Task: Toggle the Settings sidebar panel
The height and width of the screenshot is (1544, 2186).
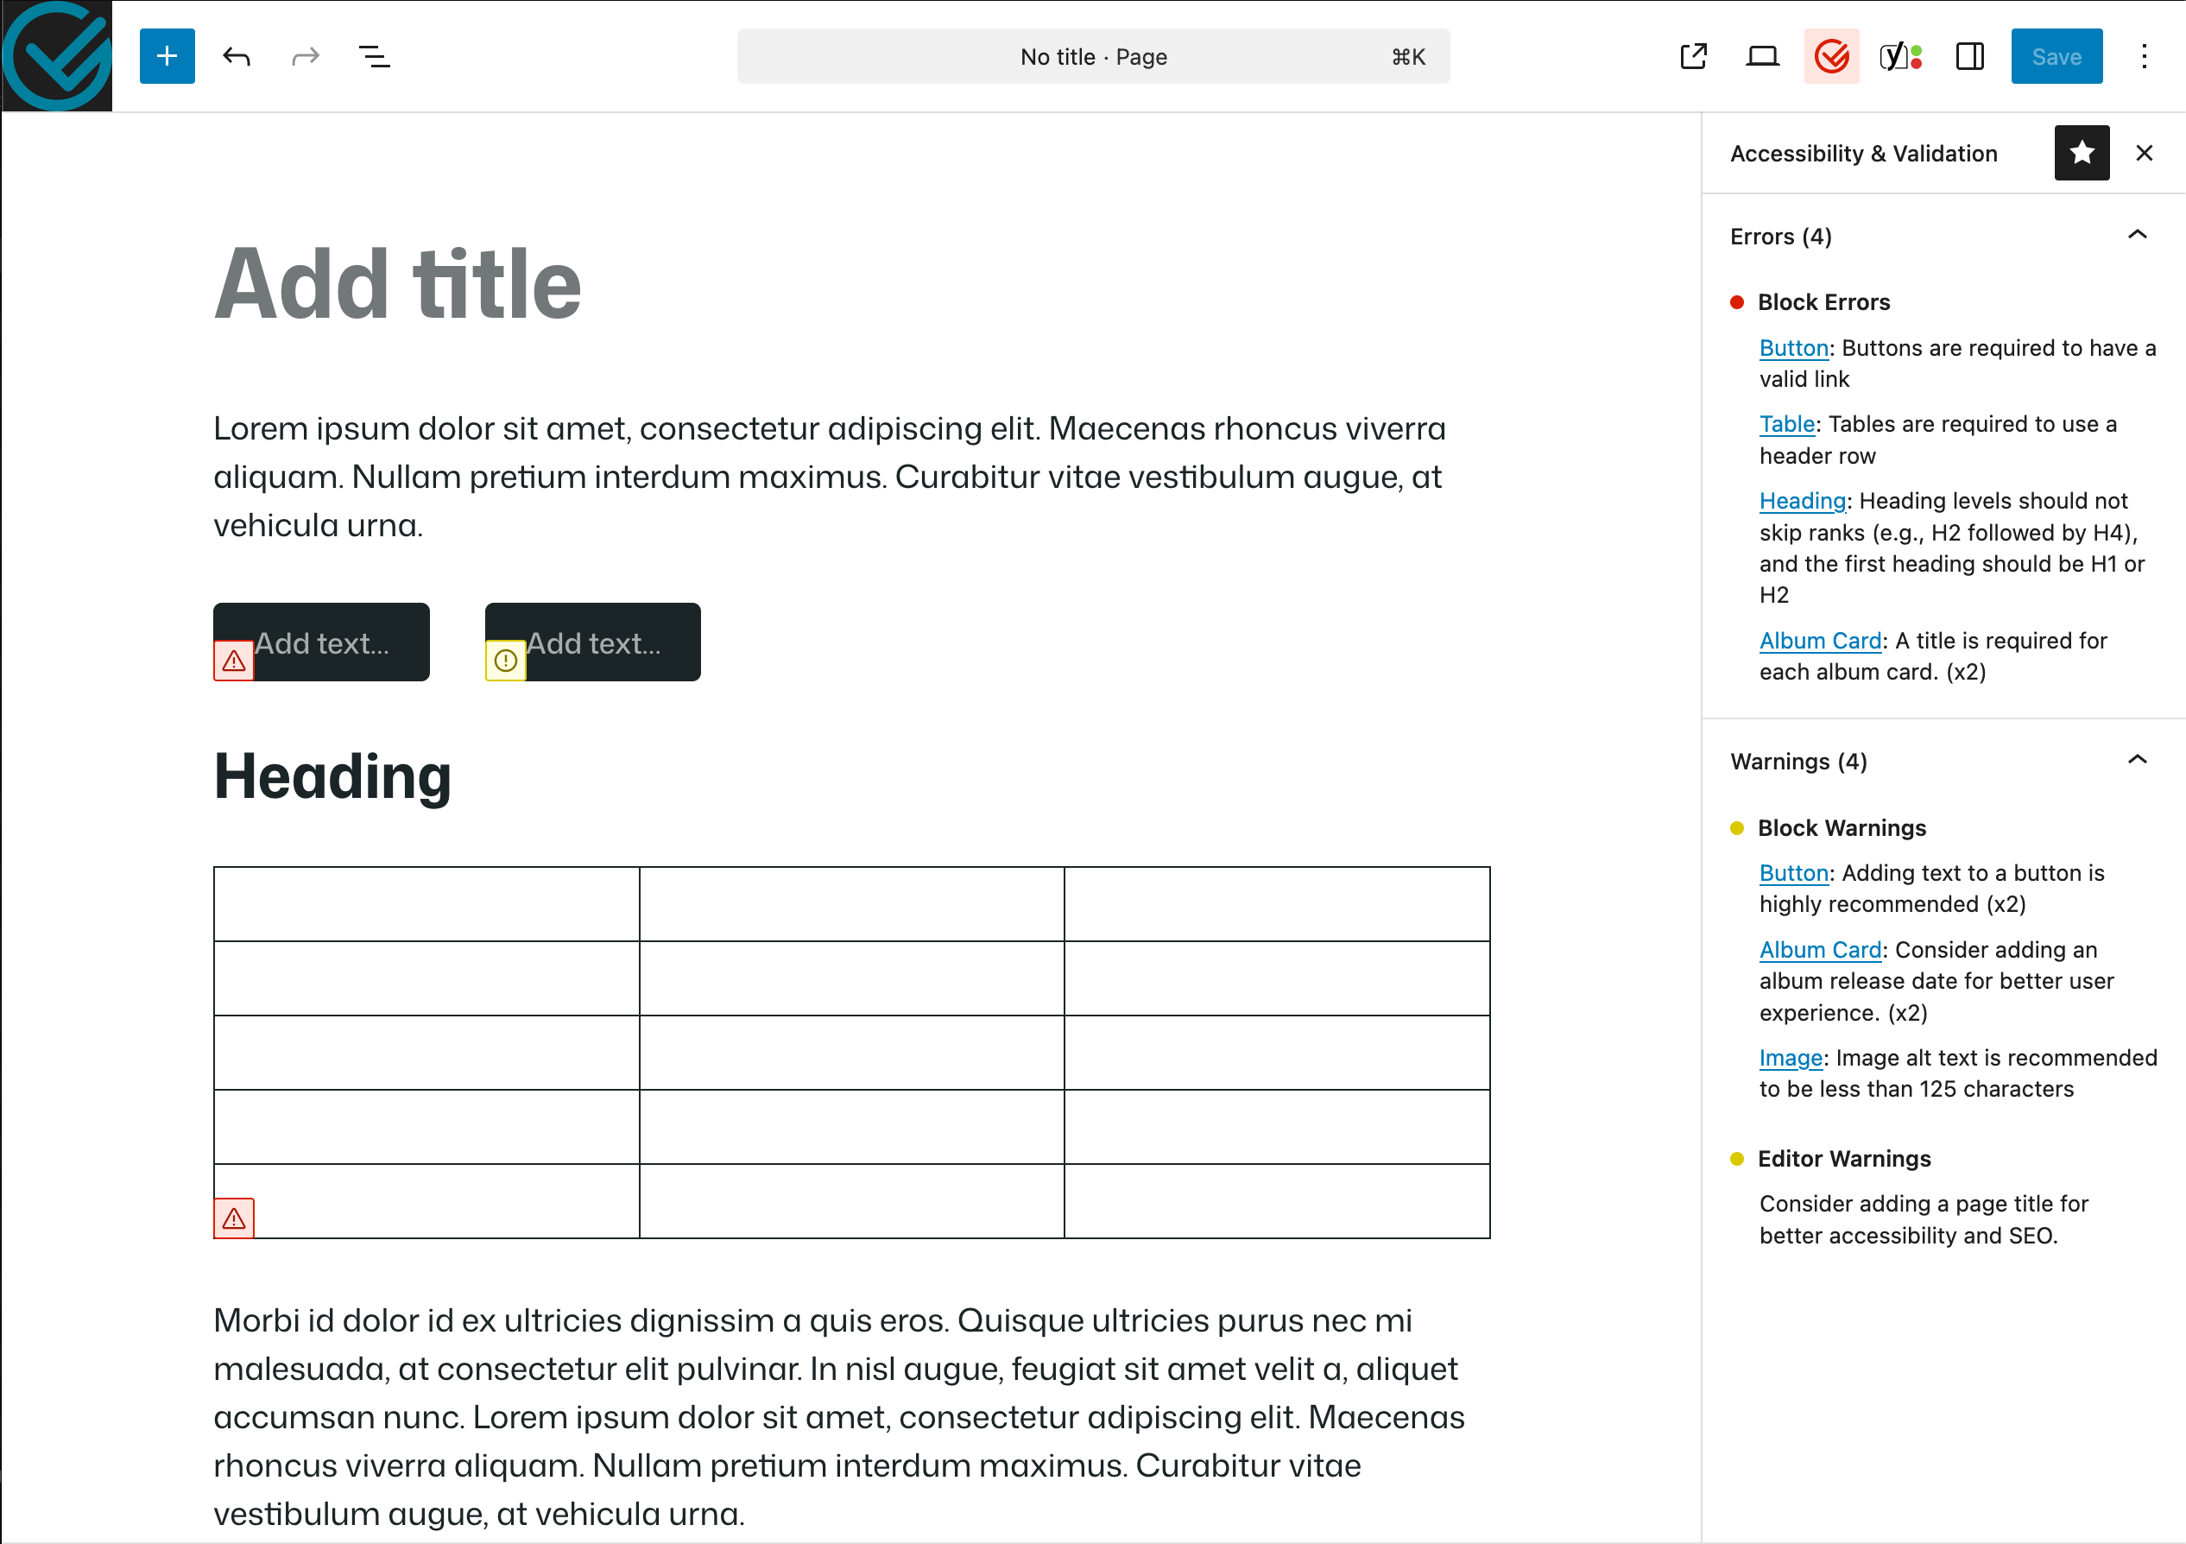Action: pyautogui.click(x=1970, y=56)
